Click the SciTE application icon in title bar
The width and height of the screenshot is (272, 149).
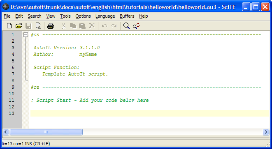point(6,7)
